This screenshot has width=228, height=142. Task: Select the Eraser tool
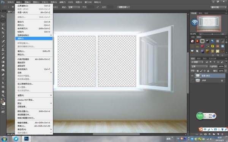3,58
